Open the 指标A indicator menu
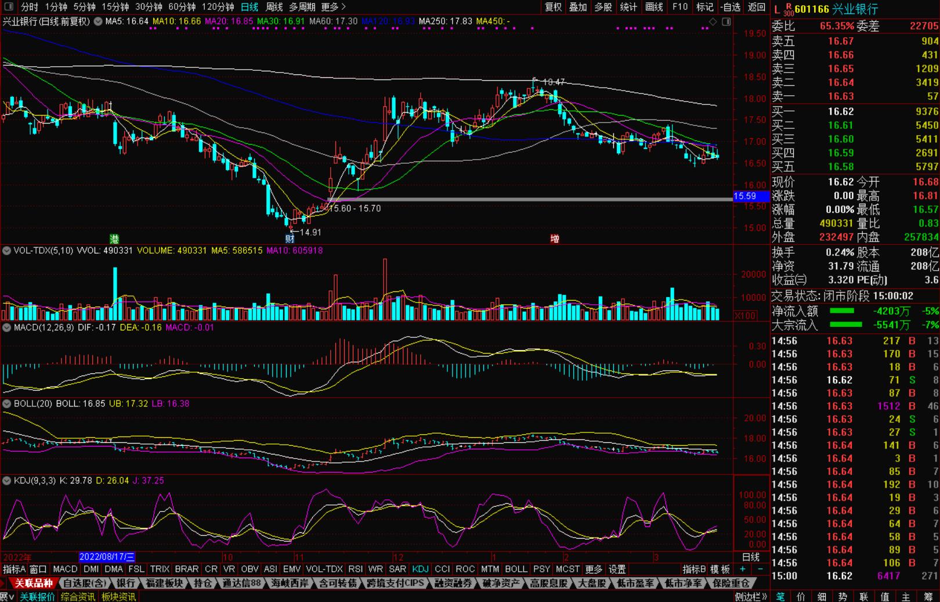940x602 pixels. pos(15,569)
